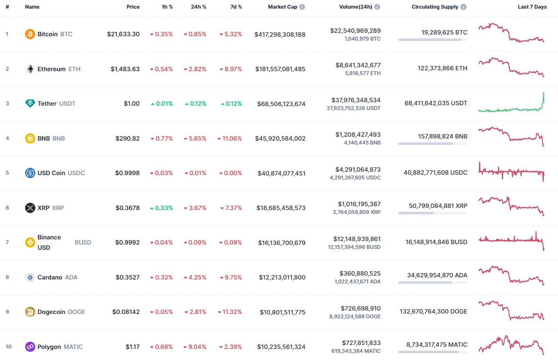Select the Tether teal coin icon

pyautogui.click(x=30, y=104)
